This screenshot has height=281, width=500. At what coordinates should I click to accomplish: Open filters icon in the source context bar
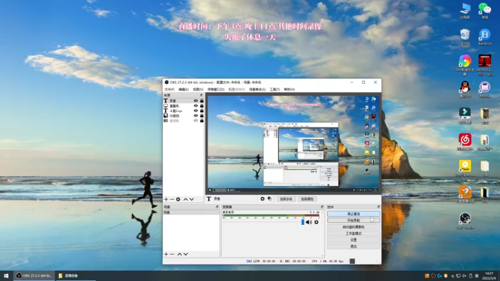(x=270, y=199)
